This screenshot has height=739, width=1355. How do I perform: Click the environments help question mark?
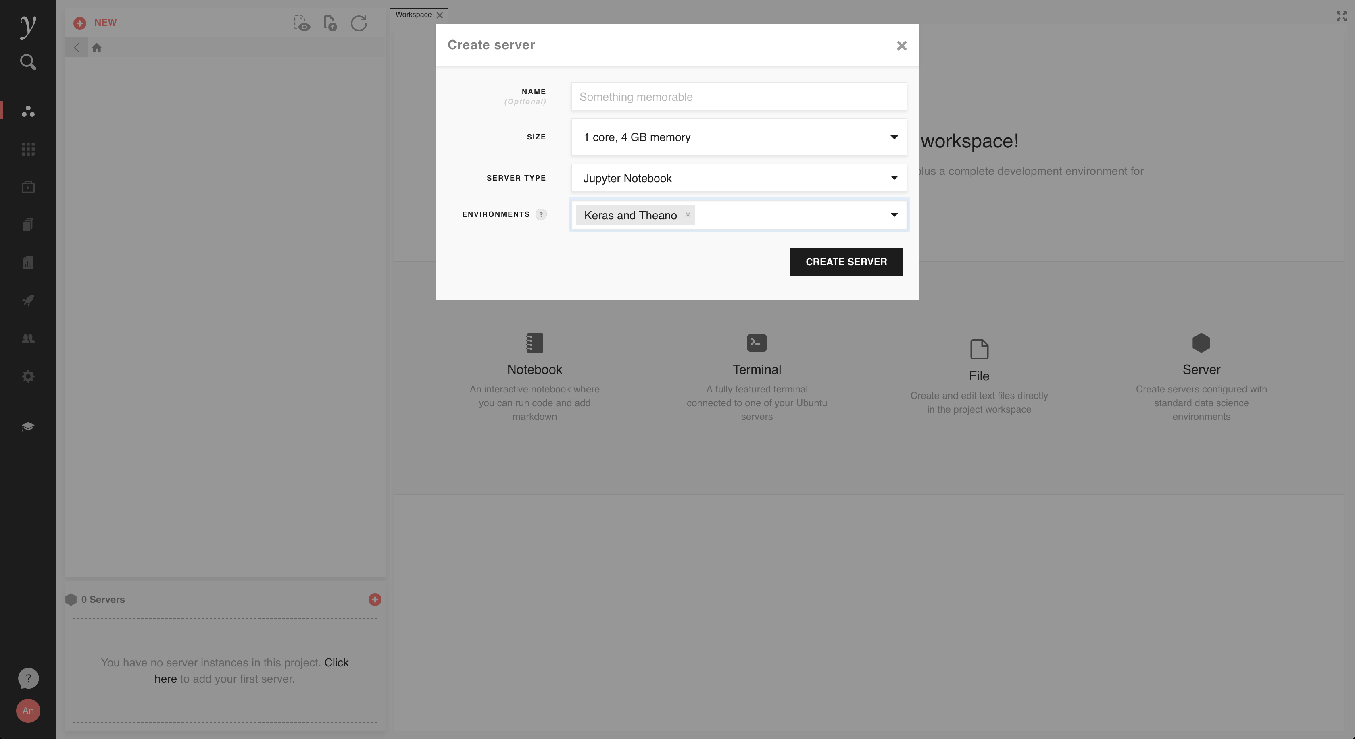coord(541,214)
